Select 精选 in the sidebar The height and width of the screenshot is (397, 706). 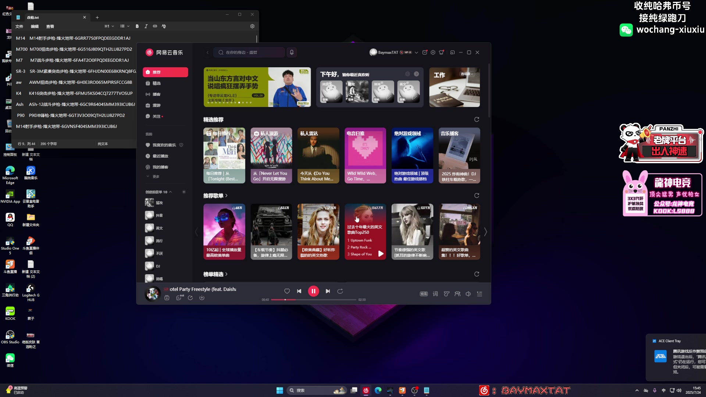165,83
